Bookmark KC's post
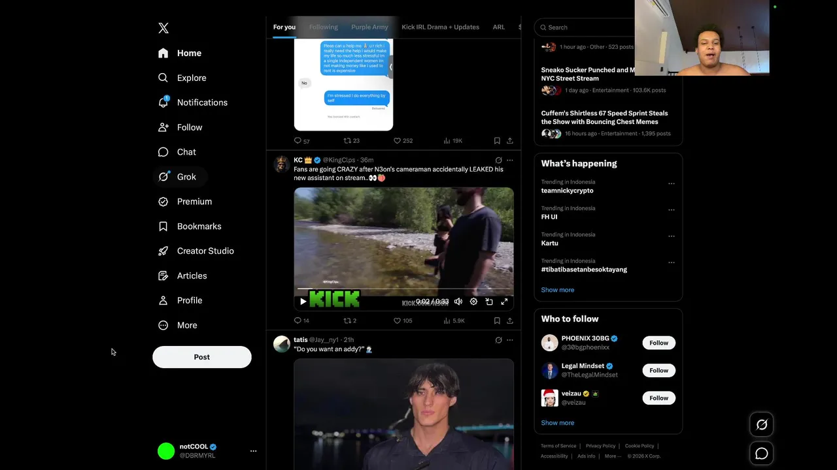 point(497,321)
